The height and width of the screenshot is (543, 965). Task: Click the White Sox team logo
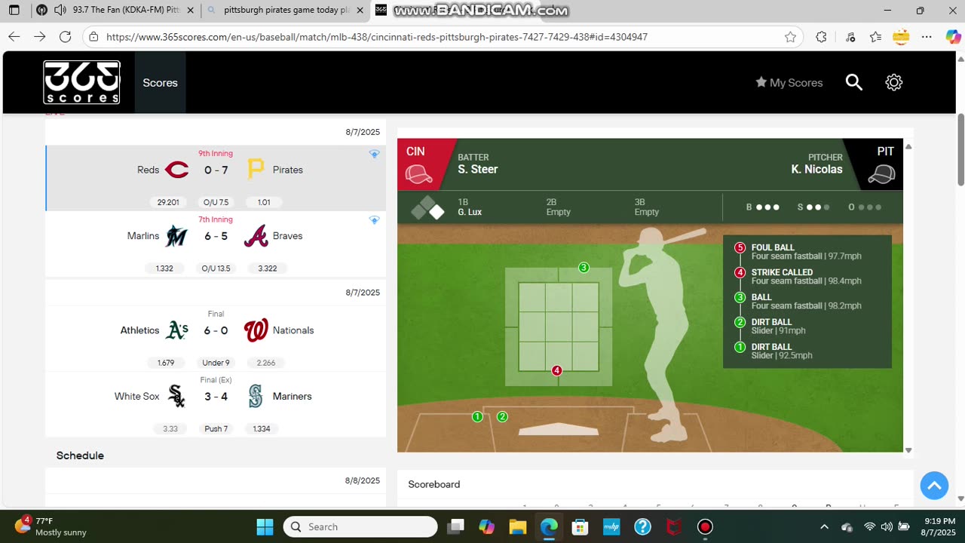[x=176, y=396]
